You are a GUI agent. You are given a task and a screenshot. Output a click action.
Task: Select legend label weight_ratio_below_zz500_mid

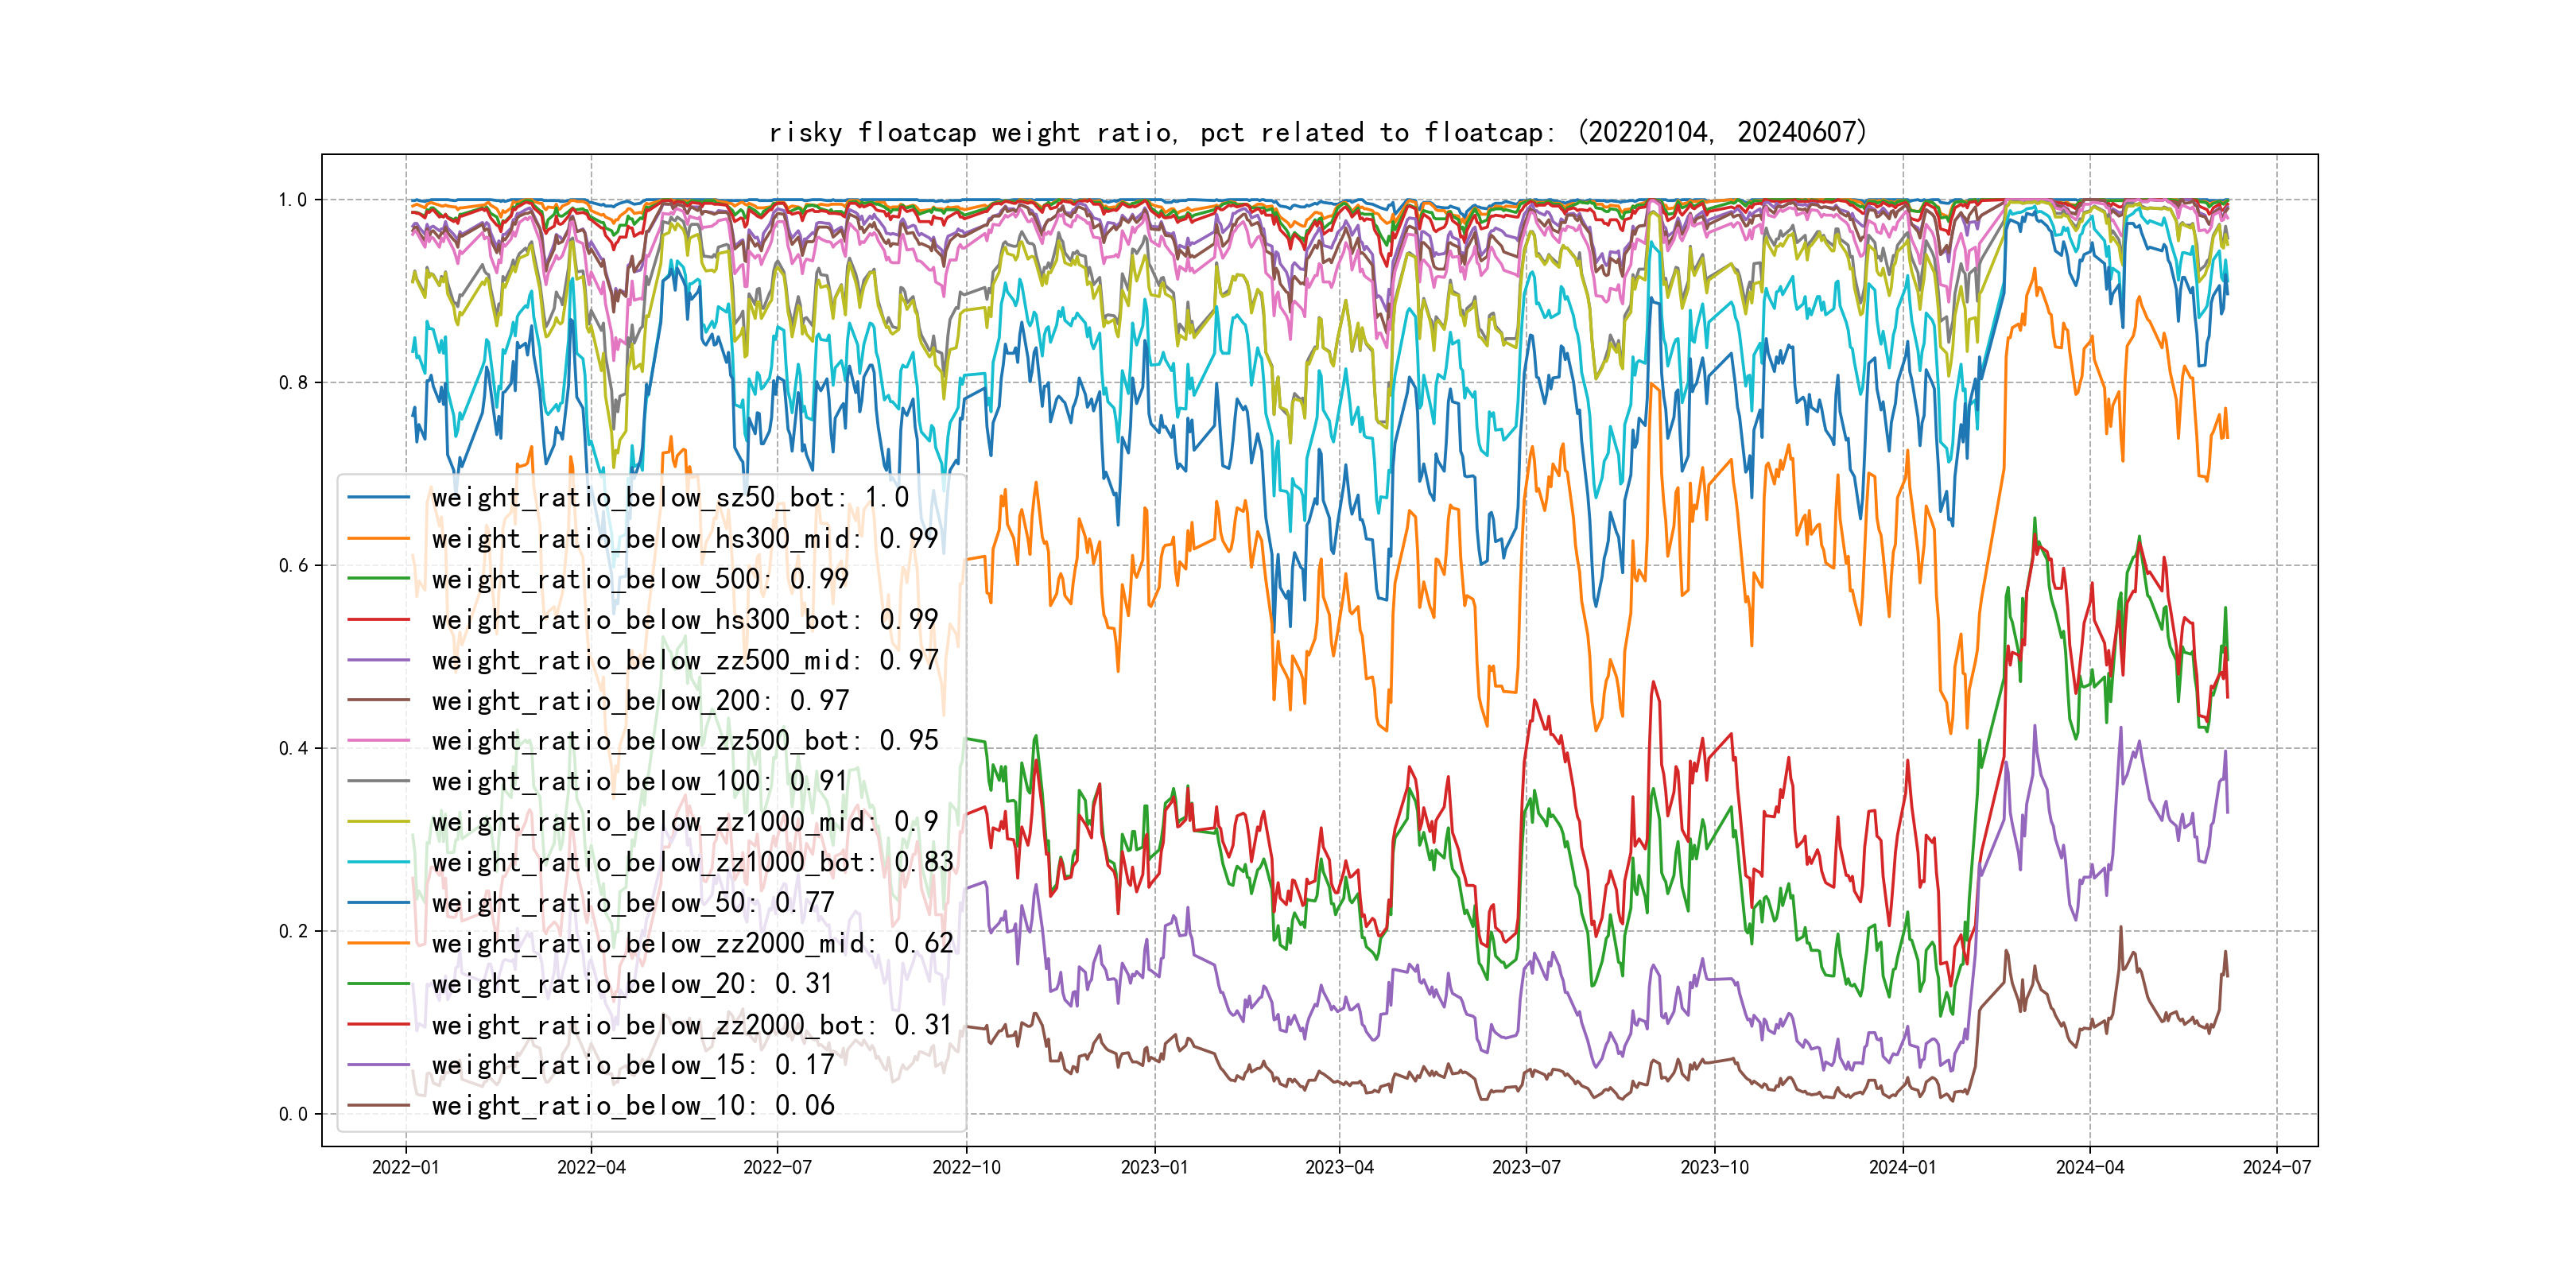point(684,660)
